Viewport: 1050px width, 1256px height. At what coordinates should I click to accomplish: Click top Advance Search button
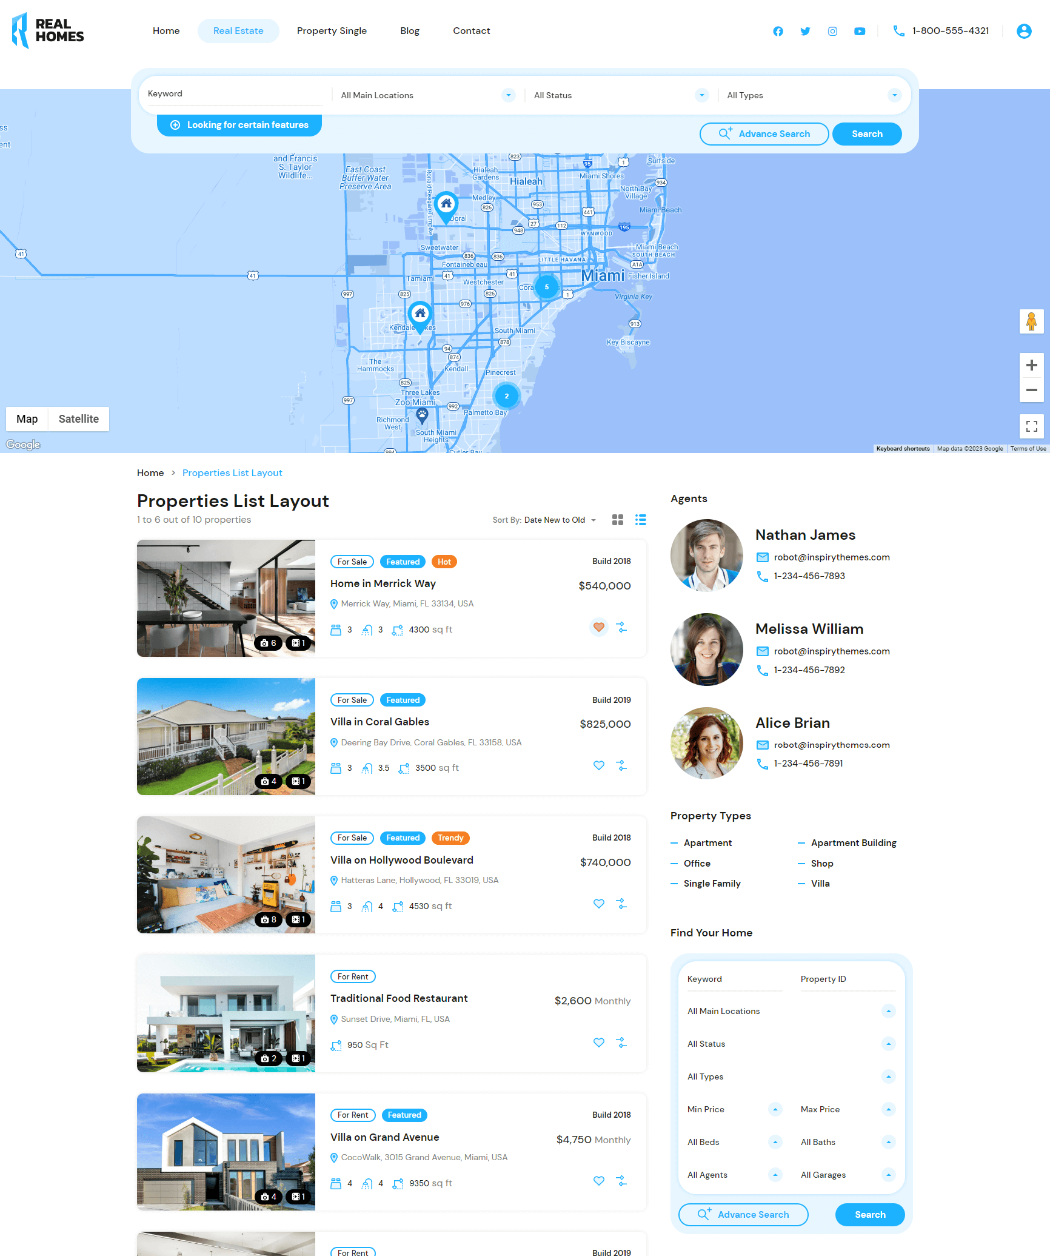click(764, 134)
